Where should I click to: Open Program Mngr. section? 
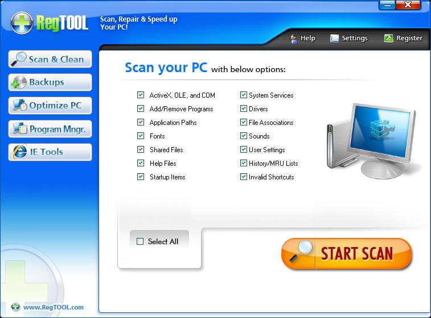(50, 129)
